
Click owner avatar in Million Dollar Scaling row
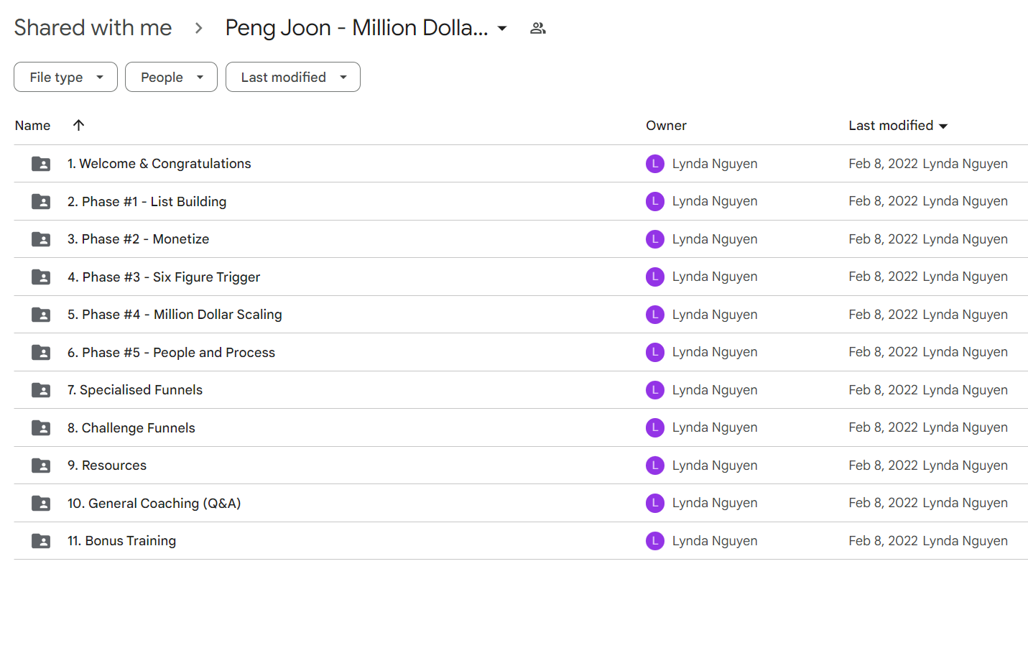[x=655, y=315]
